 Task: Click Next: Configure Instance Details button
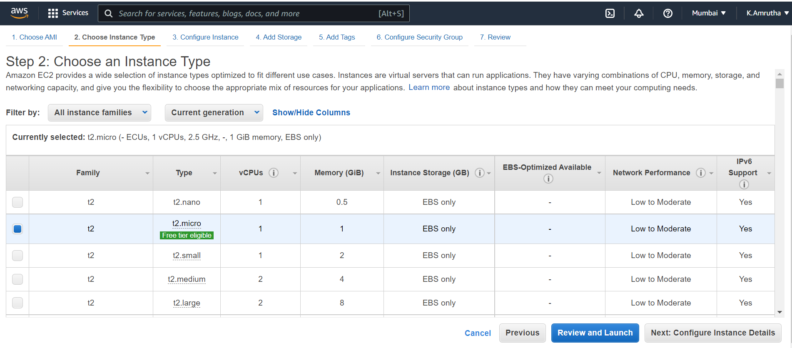click(713, 333)
